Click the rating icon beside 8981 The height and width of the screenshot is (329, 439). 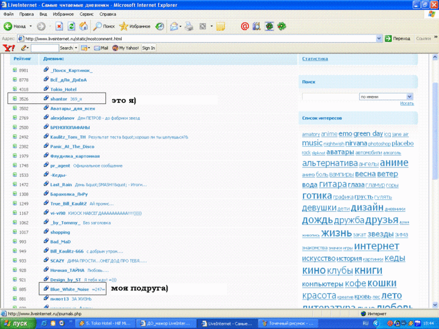tap(15, 70)
